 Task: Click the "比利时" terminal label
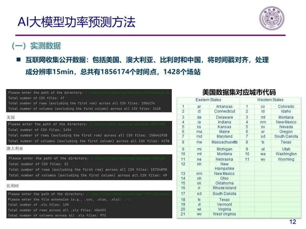(13, 186)
